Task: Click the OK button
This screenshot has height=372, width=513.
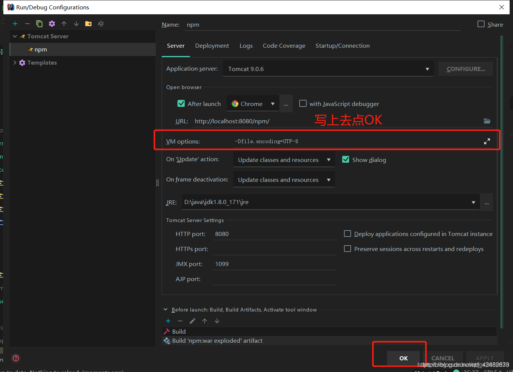Action: 404,358
